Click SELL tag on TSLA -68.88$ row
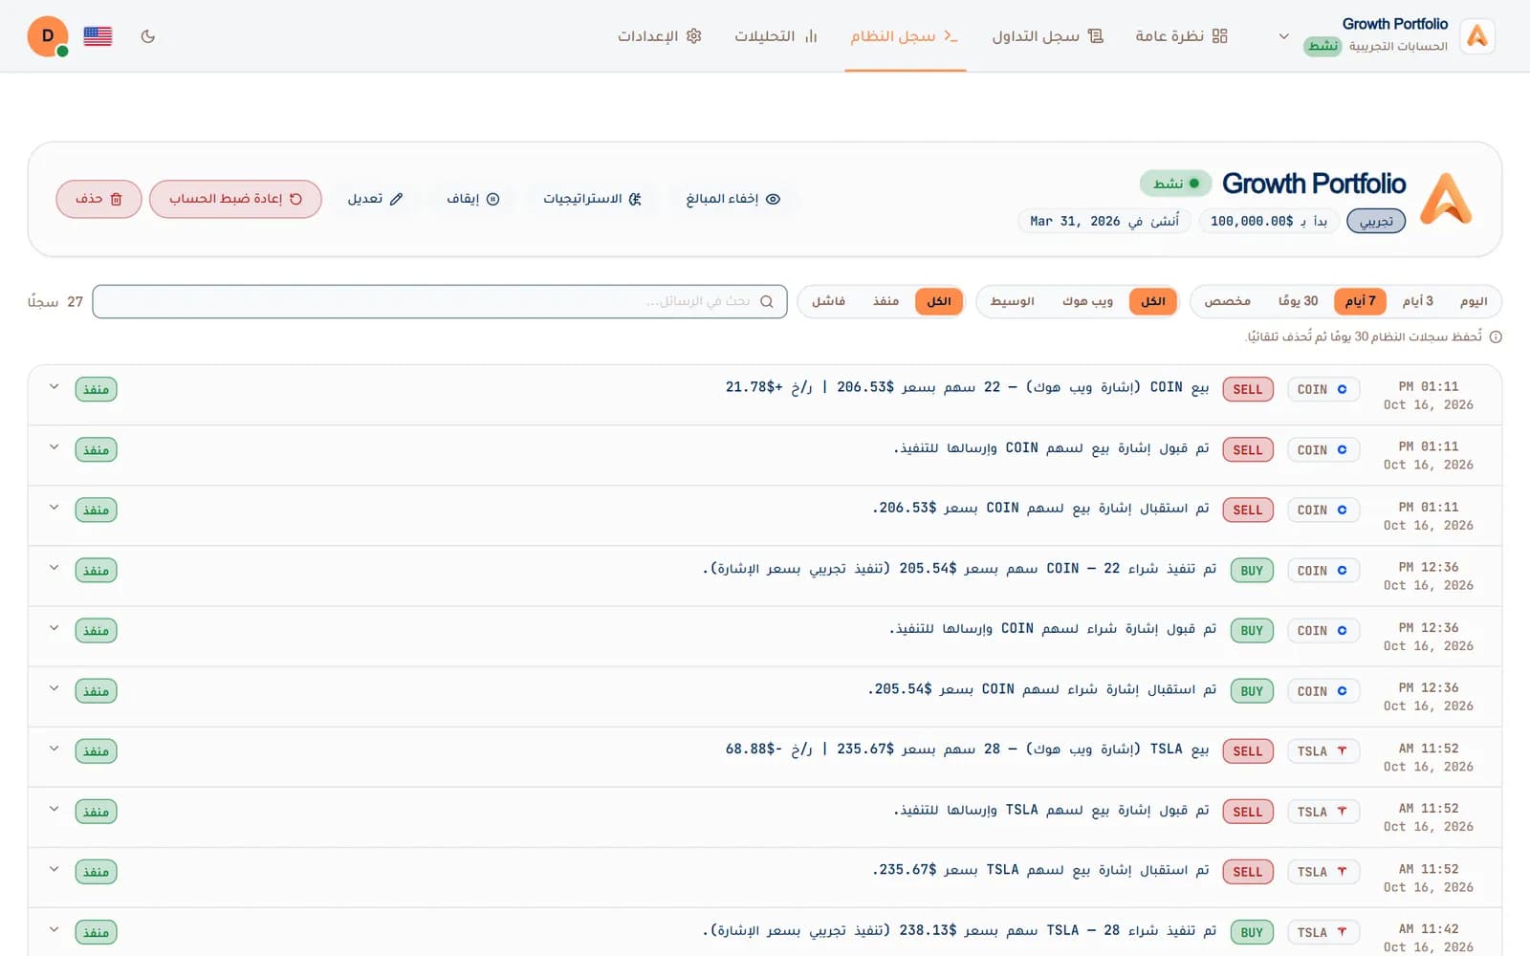 pos(1247,751)
